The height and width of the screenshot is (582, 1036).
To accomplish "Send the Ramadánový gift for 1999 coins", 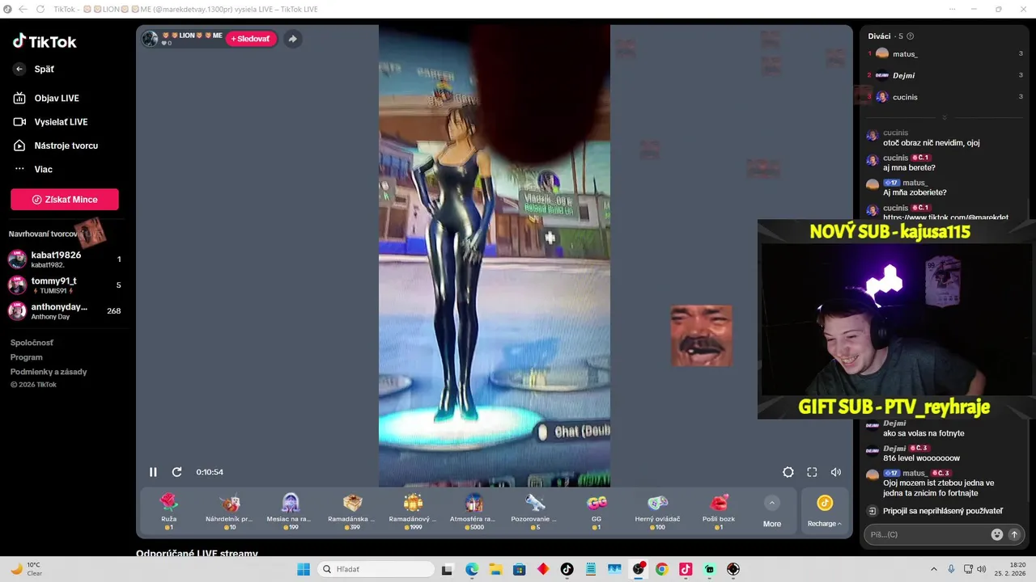I will [413, 512].
